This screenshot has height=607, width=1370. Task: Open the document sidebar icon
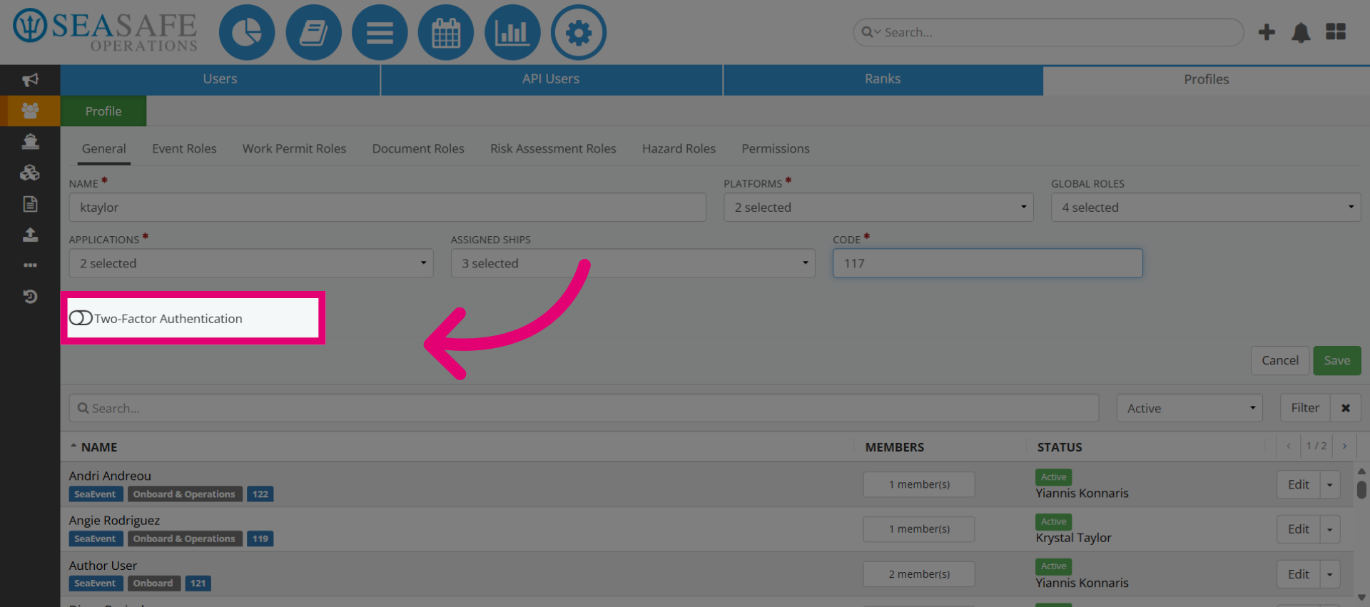(x=30, y=204)
